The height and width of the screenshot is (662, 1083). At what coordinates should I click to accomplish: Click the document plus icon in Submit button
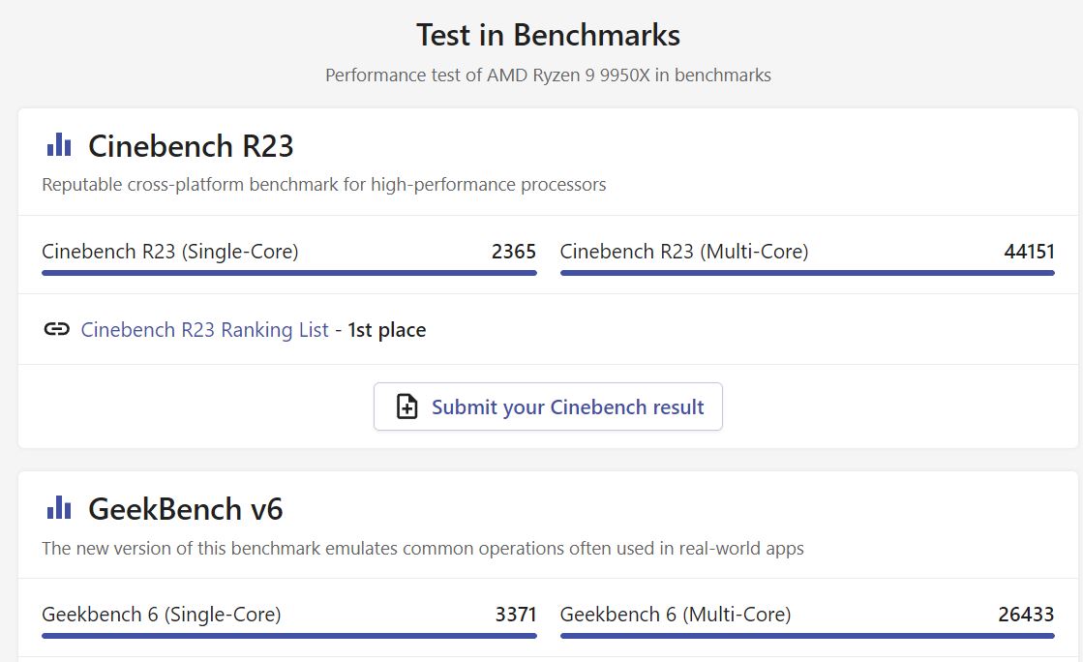pos(408,406)
